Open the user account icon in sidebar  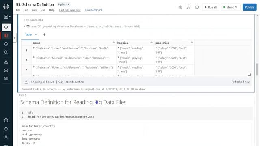[6, 137]
